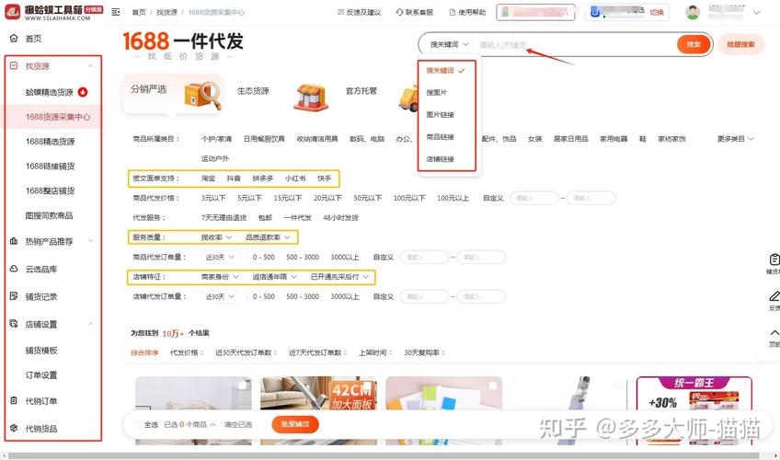Image resolution: width=780 pixels, height=460 pixels.
Task: Click the orange 批量铺货 button
Action: [x=295, y=424]
